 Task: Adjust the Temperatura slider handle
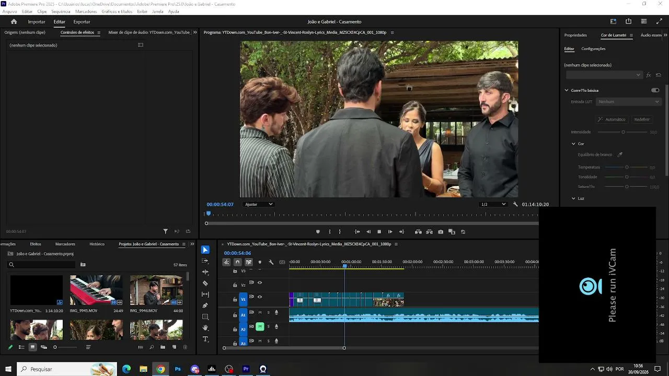point(627,167)
